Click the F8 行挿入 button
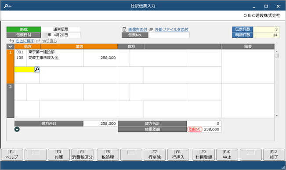286x170 pixels. 178,155
